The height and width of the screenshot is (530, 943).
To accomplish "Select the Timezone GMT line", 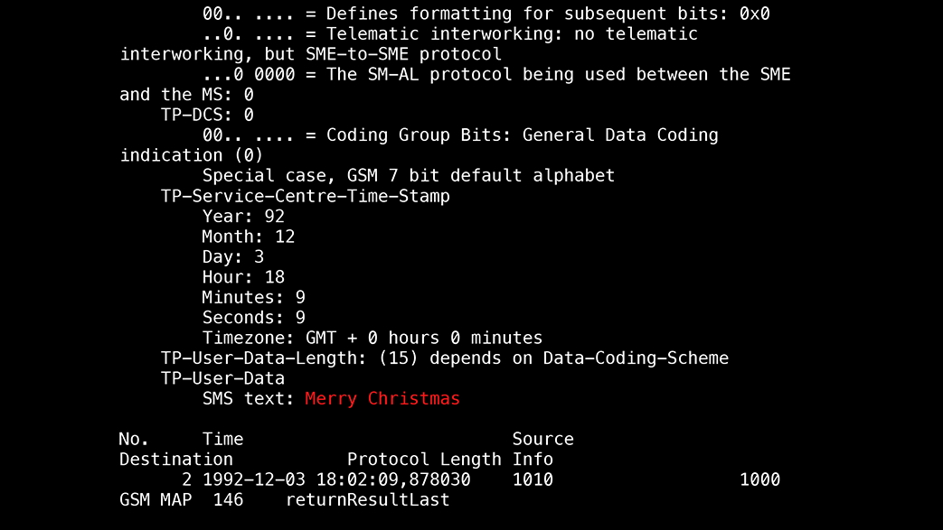I will click(x=372, y=339).
